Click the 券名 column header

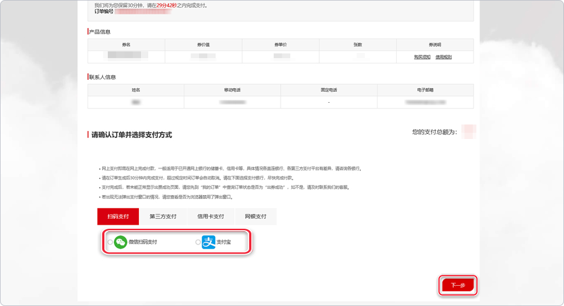pyautogui.click(x=126, y=45)
